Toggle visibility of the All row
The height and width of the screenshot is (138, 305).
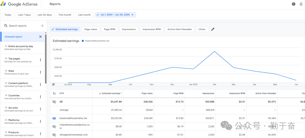(x=54, y=102)
